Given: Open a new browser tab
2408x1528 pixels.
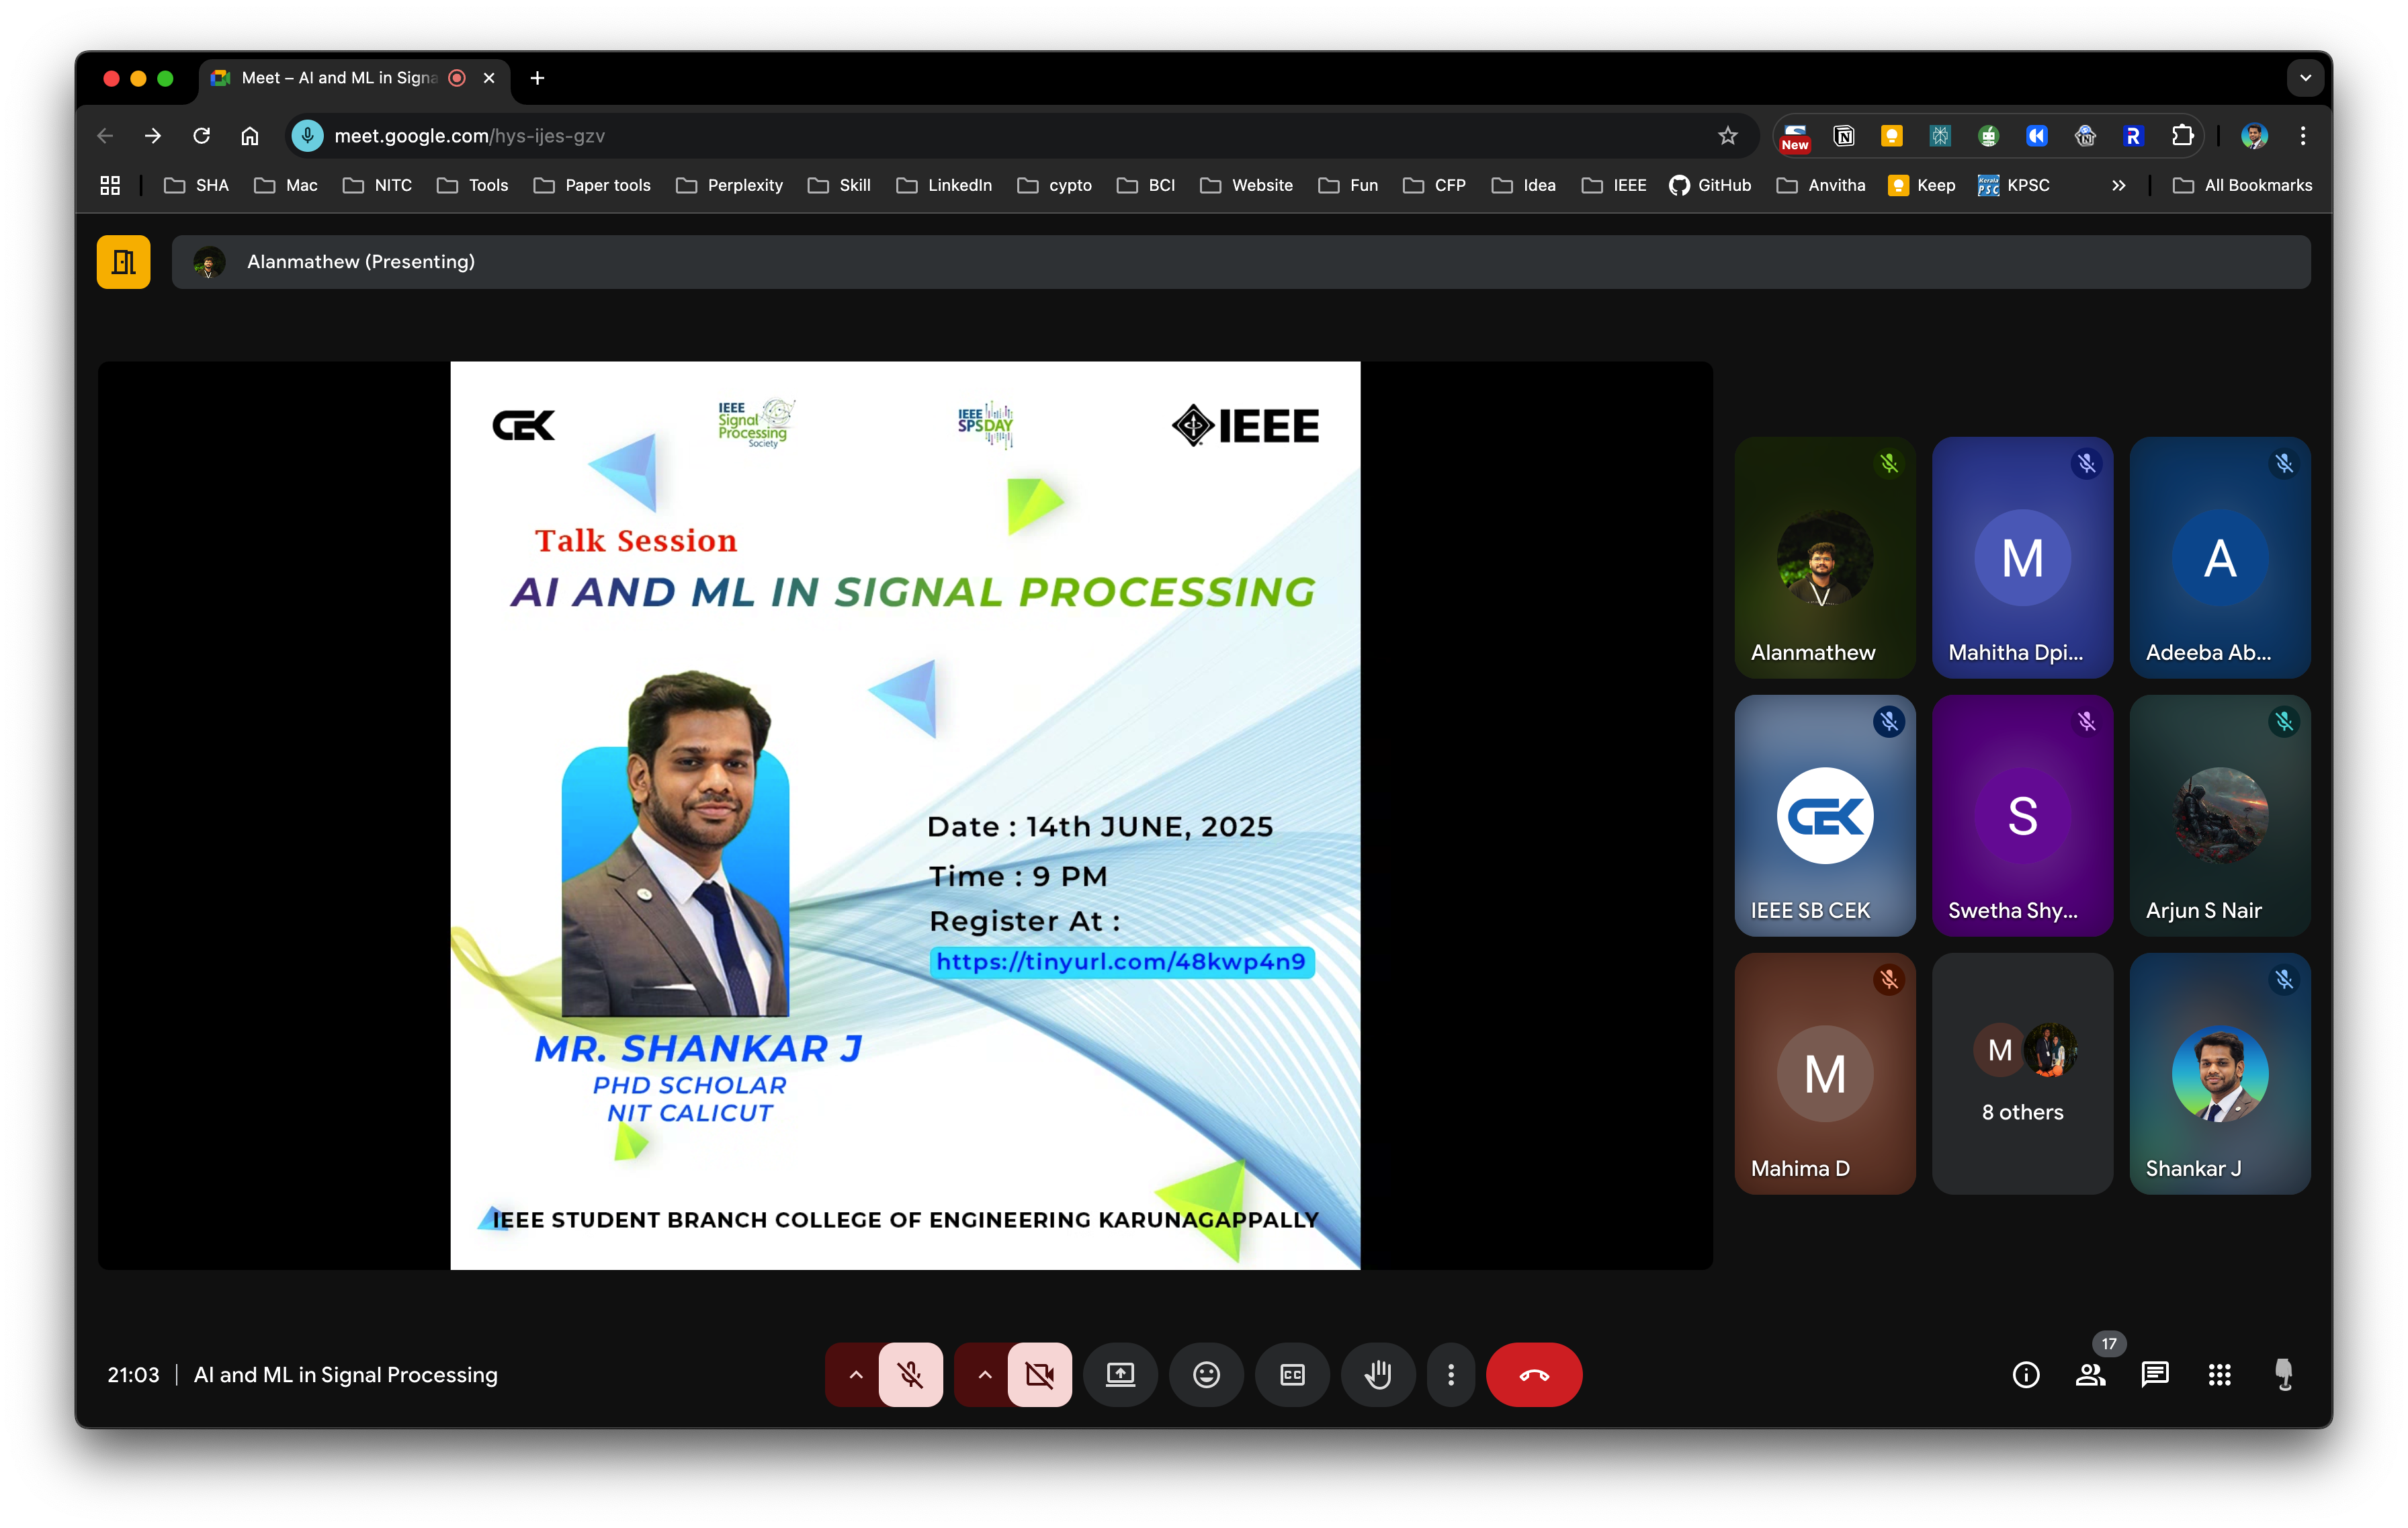Looking at the screenshot, I should [x=537, y=78].
